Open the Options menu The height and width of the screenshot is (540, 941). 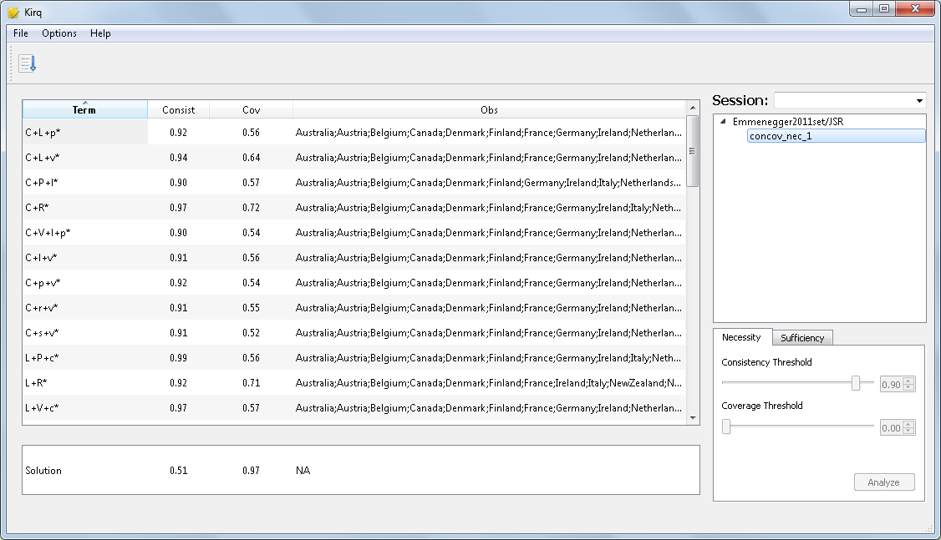click(x=59, y=33)
